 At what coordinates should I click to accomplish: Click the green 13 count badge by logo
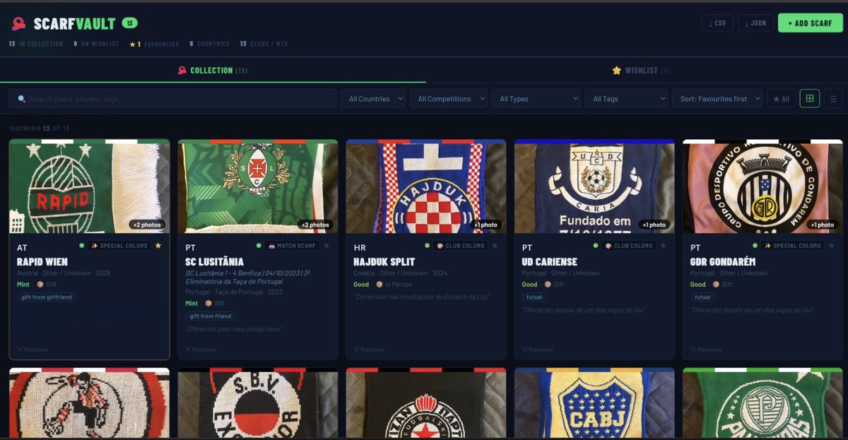click(x=129, y=23)
